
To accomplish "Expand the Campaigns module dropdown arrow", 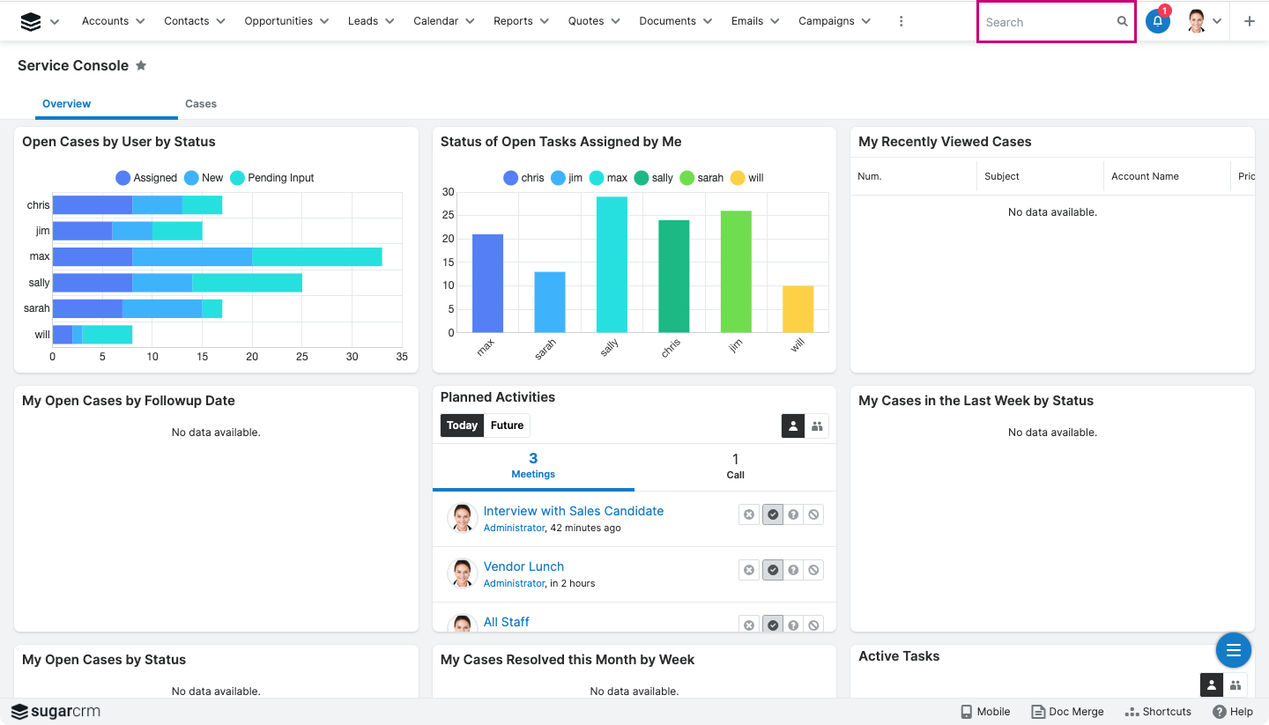I will tap(865, 21).
